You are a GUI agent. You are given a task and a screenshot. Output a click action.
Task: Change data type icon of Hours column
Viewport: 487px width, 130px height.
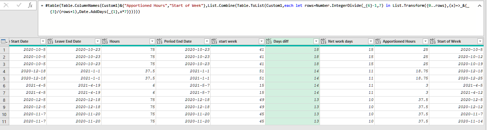[x=105, y=41]
